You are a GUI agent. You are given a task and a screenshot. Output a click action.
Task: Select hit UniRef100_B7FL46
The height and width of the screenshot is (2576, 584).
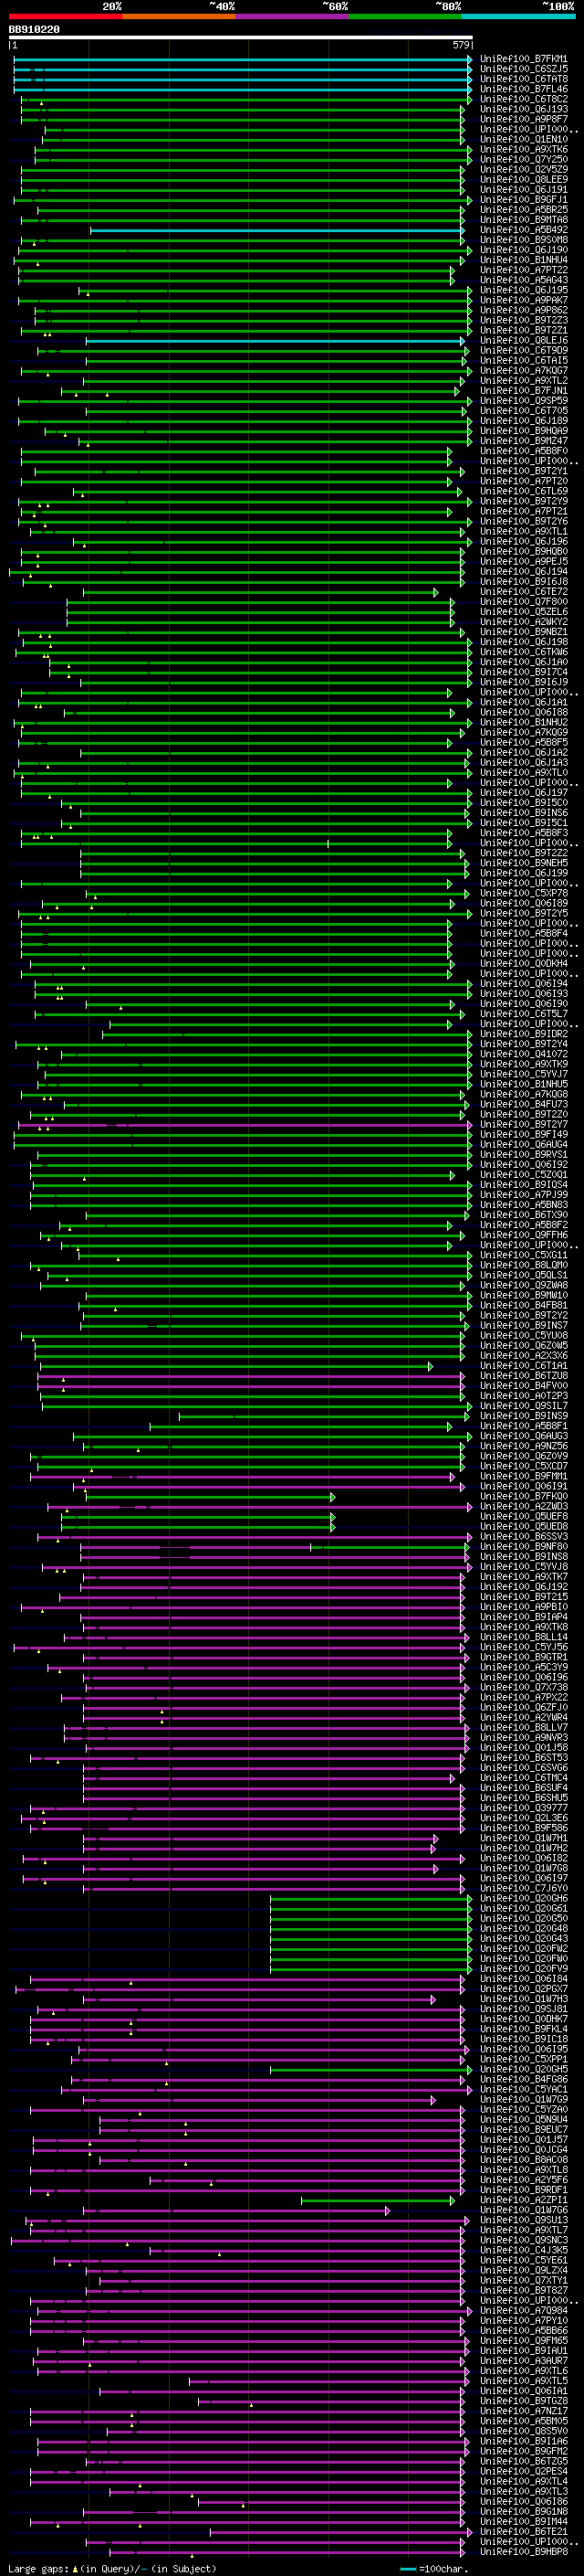click(x=524, y=89)
